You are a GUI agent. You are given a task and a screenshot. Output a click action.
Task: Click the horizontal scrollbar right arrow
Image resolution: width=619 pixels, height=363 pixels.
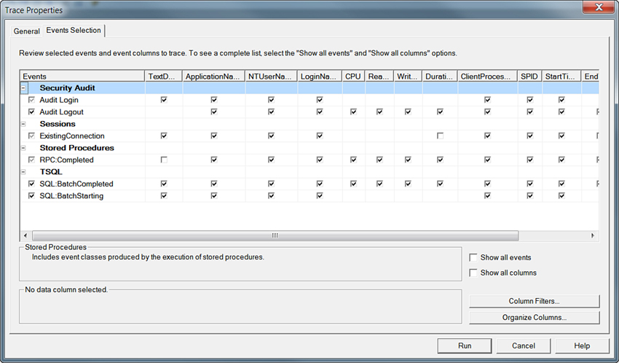click(x=593, y=236)
